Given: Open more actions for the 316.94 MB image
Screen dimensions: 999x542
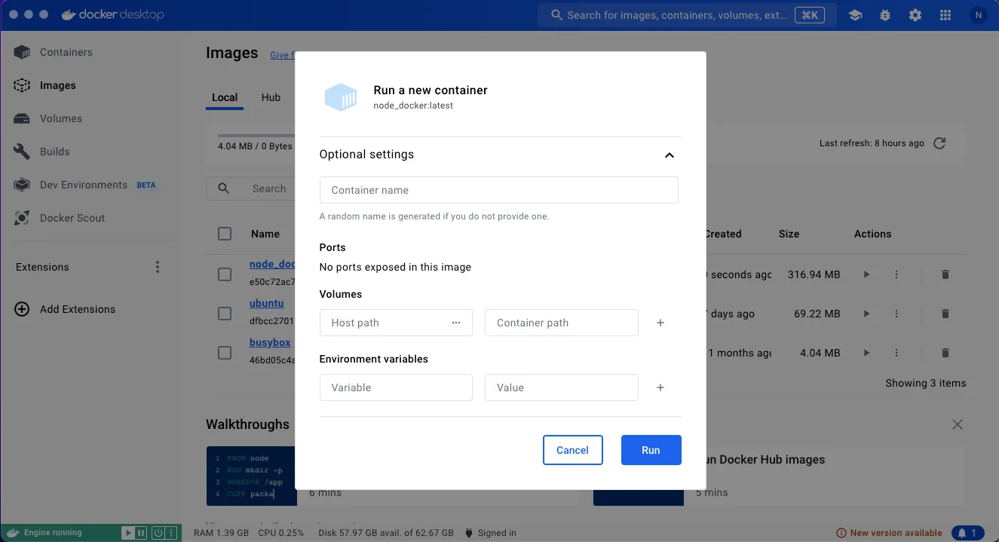Looking at the screenshot, I should click(x=896, y=274).
